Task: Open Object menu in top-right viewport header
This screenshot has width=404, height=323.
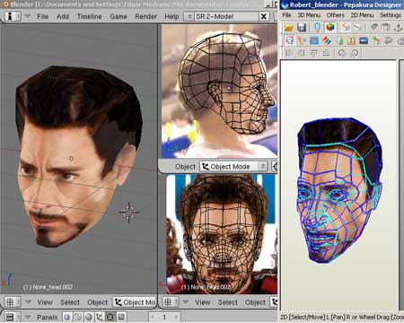Action: point(185,167)
